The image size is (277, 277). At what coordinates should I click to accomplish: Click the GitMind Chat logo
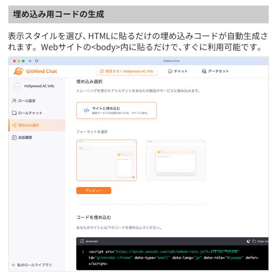tap(35, 71)
